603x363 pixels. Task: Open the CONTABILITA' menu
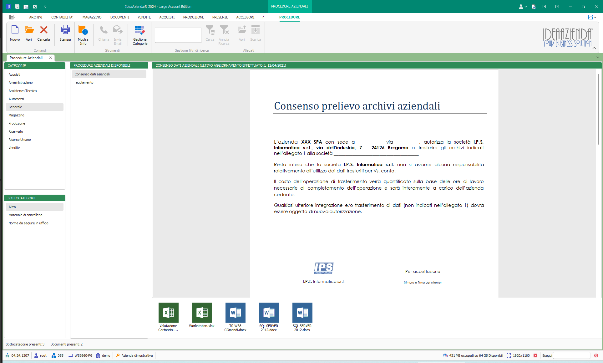62,17
